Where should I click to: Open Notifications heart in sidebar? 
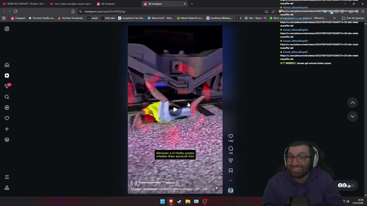click(7, 118)
